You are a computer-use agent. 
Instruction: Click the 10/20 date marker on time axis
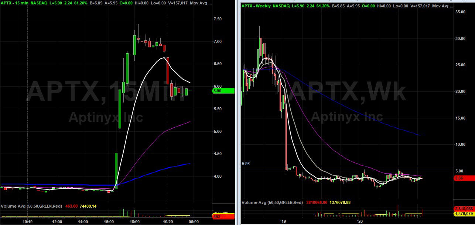coord(168,221)
